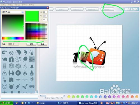
Task: Pick the bus shape icon
Action: point(32,87)
